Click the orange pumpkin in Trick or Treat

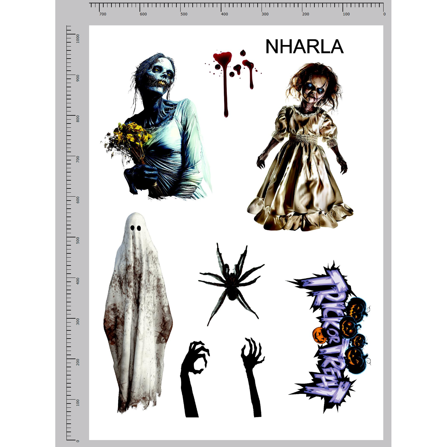pyautogui.click(x=319, y=335)
